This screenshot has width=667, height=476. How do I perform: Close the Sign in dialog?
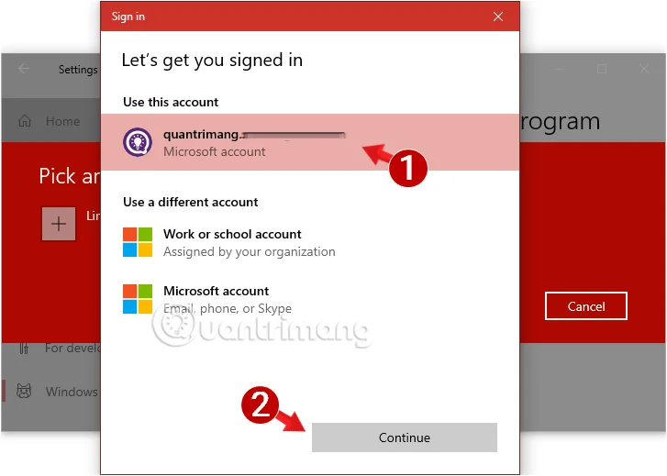click(x=498, y=17)
